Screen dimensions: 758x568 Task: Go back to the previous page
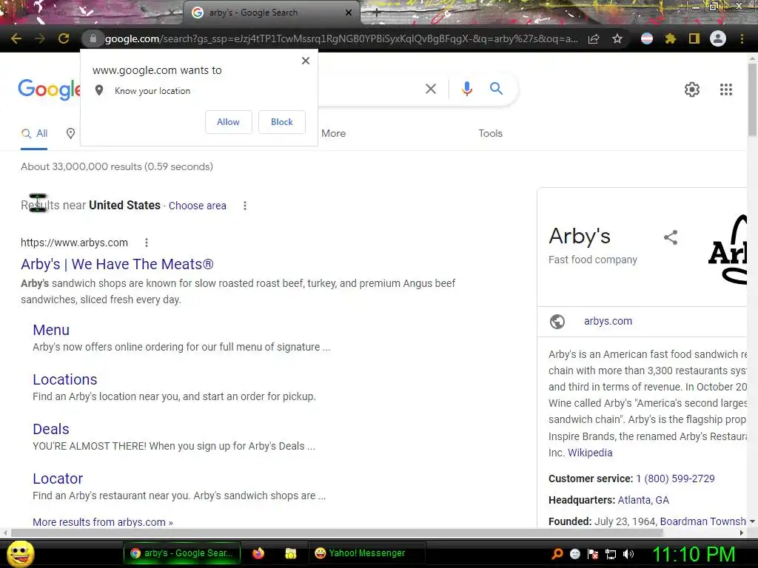[16, 38]
